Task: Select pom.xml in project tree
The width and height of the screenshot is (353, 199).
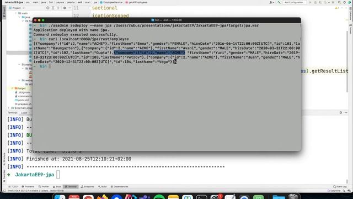Action: coord(22,100)
